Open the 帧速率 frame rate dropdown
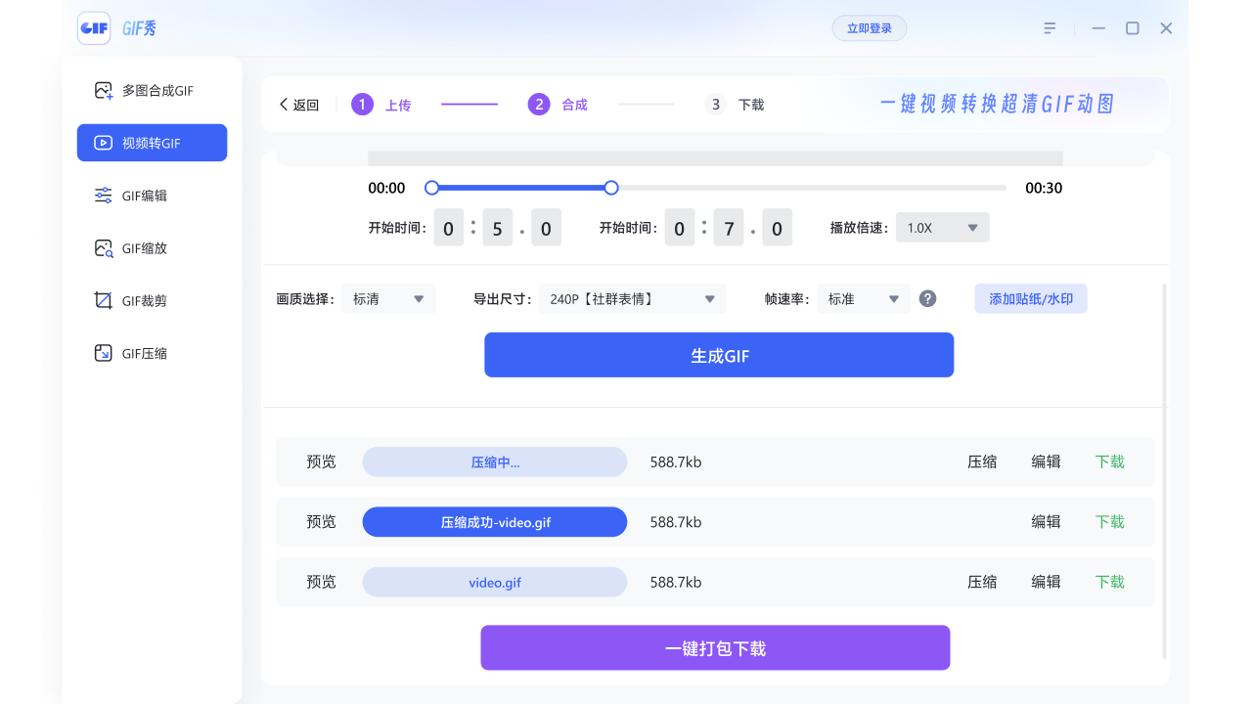1252x704 pixels. 864,298
